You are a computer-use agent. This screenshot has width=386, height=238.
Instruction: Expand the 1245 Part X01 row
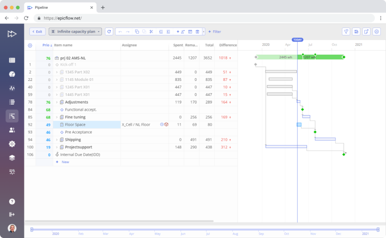click(57, 87)
